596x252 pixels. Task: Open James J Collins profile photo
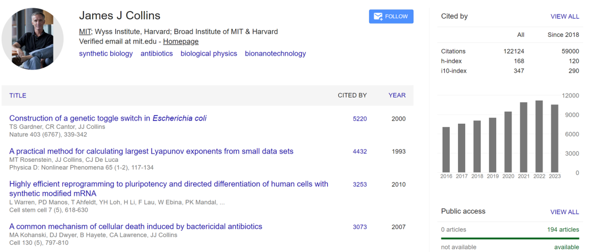pyautogui.click(x=33, y=39)
